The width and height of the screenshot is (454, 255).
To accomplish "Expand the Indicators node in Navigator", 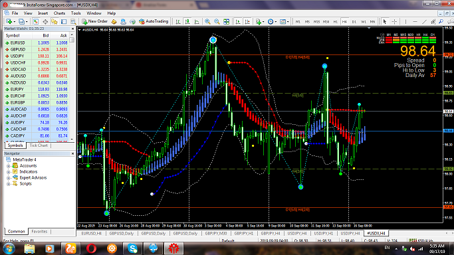I will click(8, 172).
